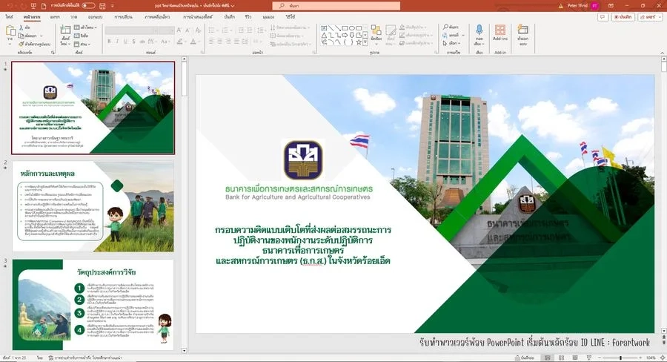The width and height of the screenshot is (667, 362).
Task: Open the Transitions (การเปลี่ยน) tab
Action: click(123, 17)
